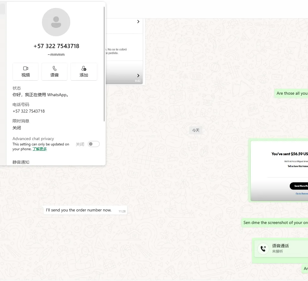Open the contact's profile avatar picture
The height and width of the screenshot is (281, 308).
point(56,22)
